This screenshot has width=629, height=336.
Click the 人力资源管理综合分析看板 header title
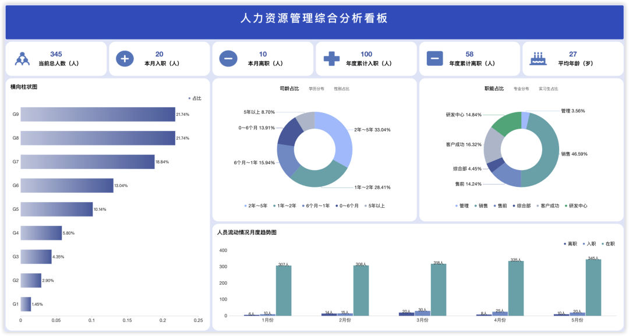point(314,18)
